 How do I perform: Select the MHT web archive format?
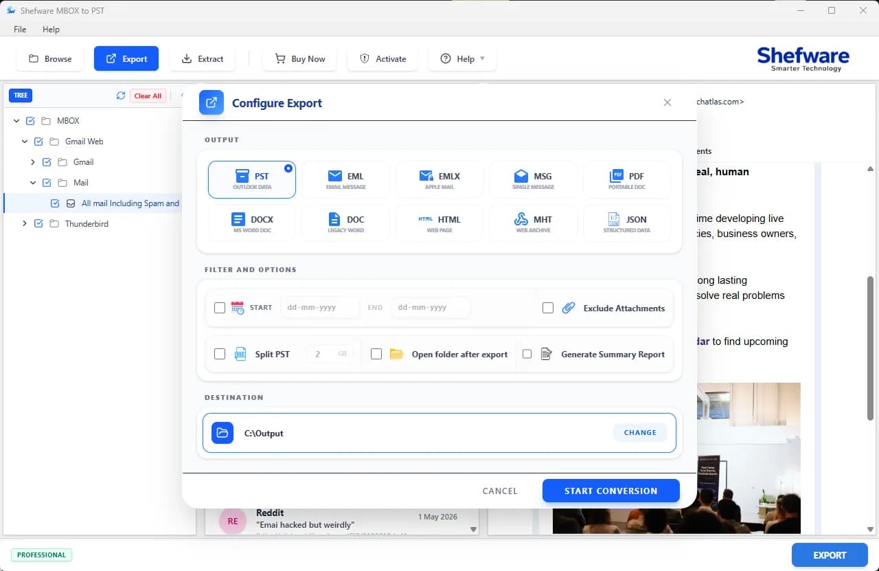[533, 223]
